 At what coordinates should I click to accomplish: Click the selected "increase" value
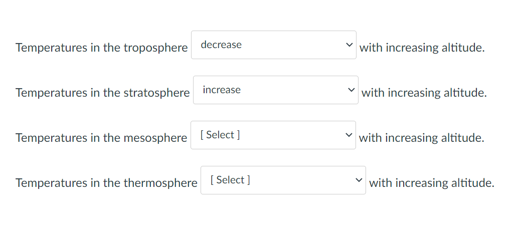click(222, 90)
